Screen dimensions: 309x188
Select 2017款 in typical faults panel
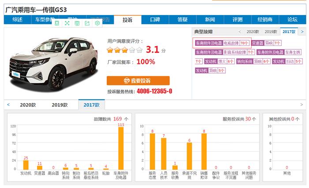(289, 31)
